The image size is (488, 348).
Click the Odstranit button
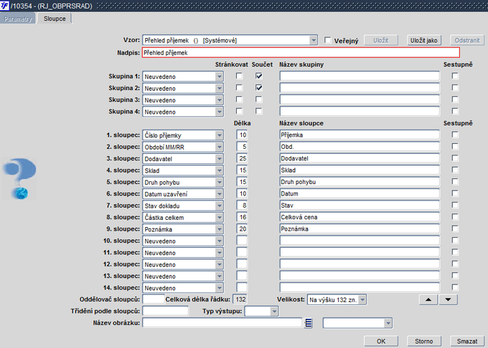pos(467,40)
